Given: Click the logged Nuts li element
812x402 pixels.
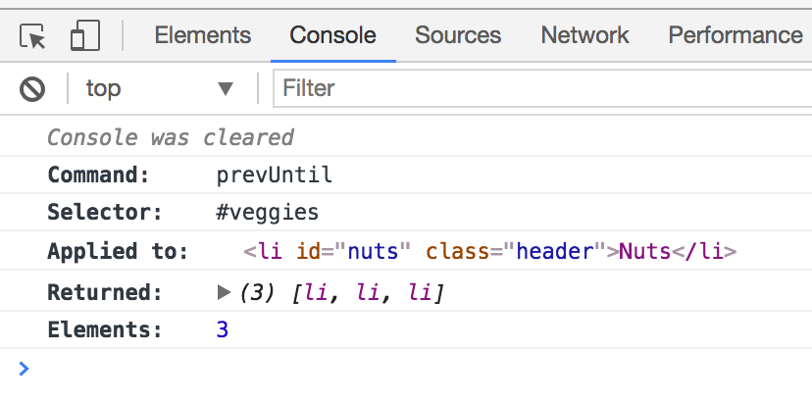Looking at the screenshot, I should [489, 251].
